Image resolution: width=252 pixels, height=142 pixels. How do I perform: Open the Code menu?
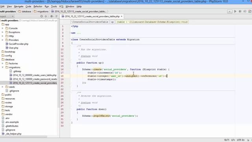(x=28, y=6)
